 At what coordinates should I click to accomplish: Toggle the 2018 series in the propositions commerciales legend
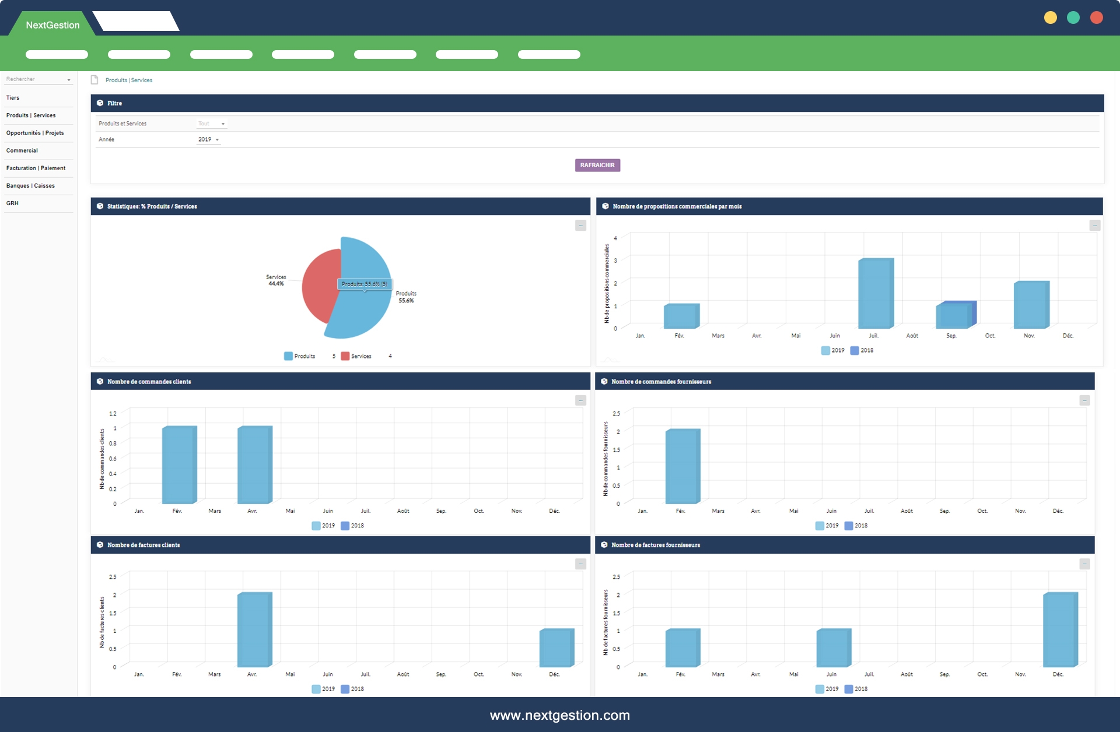(862, 350)
